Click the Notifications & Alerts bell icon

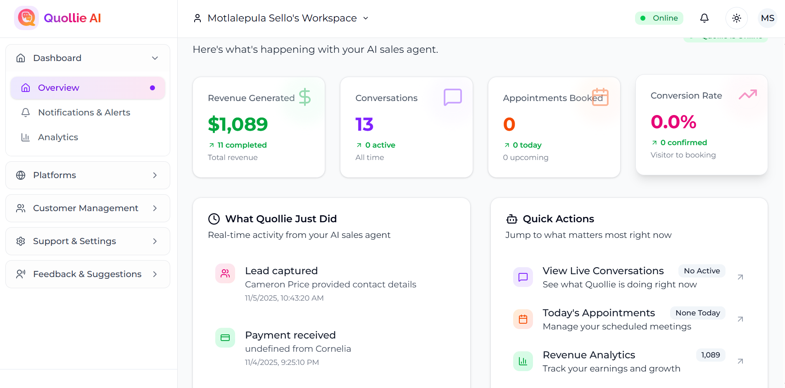(26, 113)
